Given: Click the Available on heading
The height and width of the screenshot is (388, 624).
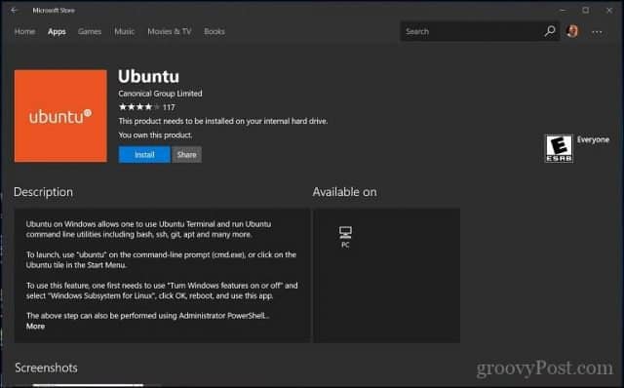Looking at the screenshot, I should point(344,192).
